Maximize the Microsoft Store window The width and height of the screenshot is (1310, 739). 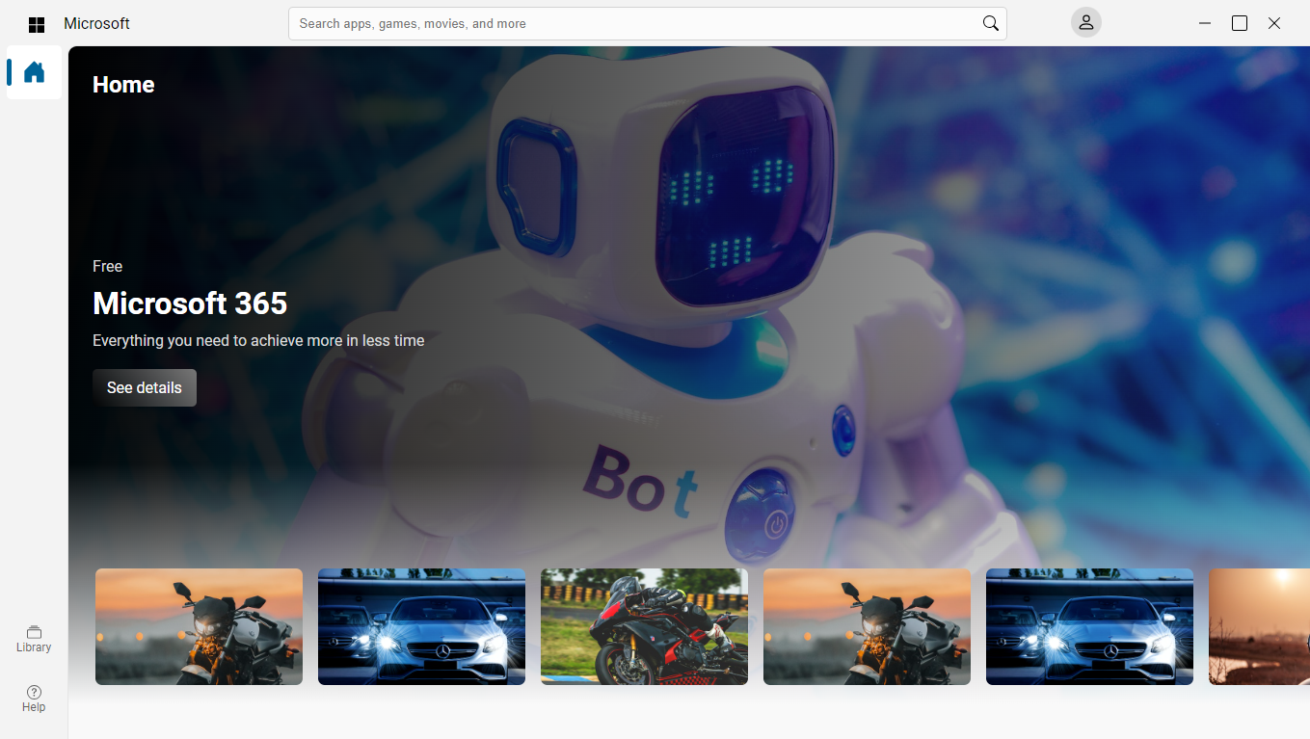tap(1240, 23)
